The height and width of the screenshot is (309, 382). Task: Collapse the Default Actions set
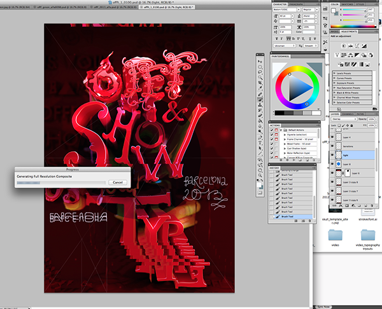pos(281,130)
